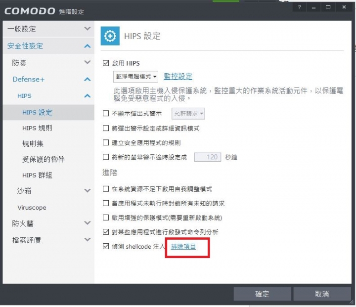The width and height of the screenshot is (356, 307).
Task: Open the 排除項目 exclusions link
Action: click(x=183, y=246)
